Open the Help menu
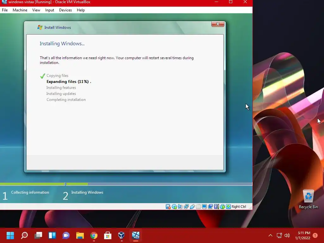Viewport: 324px width, 243px height. click(x=81, y=10)
